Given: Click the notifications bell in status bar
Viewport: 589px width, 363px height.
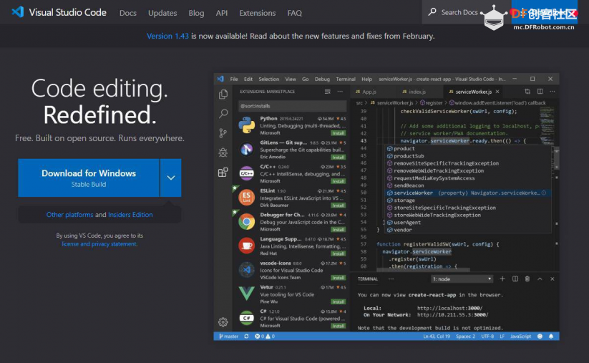Looking at the screenshot, I should (551, 337).
